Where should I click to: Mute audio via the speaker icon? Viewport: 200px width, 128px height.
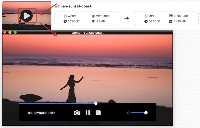click(128, 112)
